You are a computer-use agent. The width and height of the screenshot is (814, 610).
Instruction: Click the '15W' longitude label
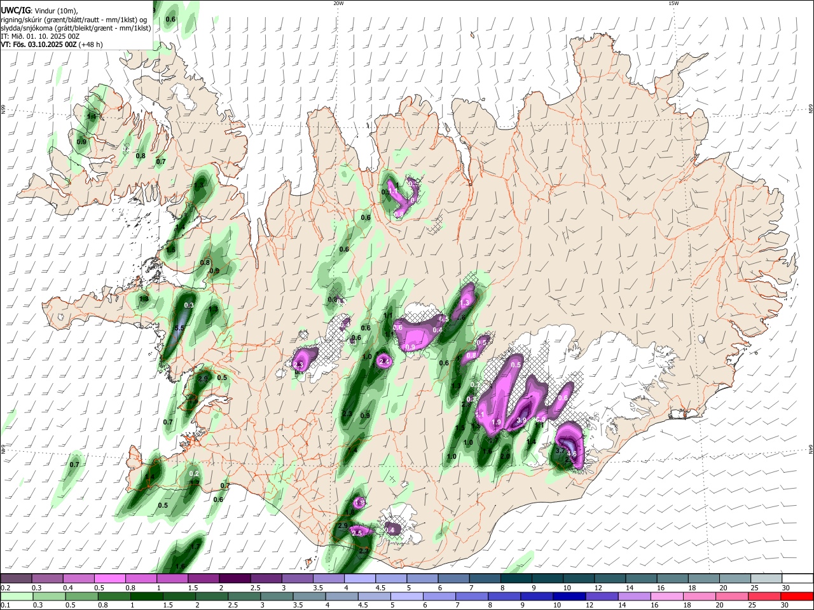[x=673, y=3]
